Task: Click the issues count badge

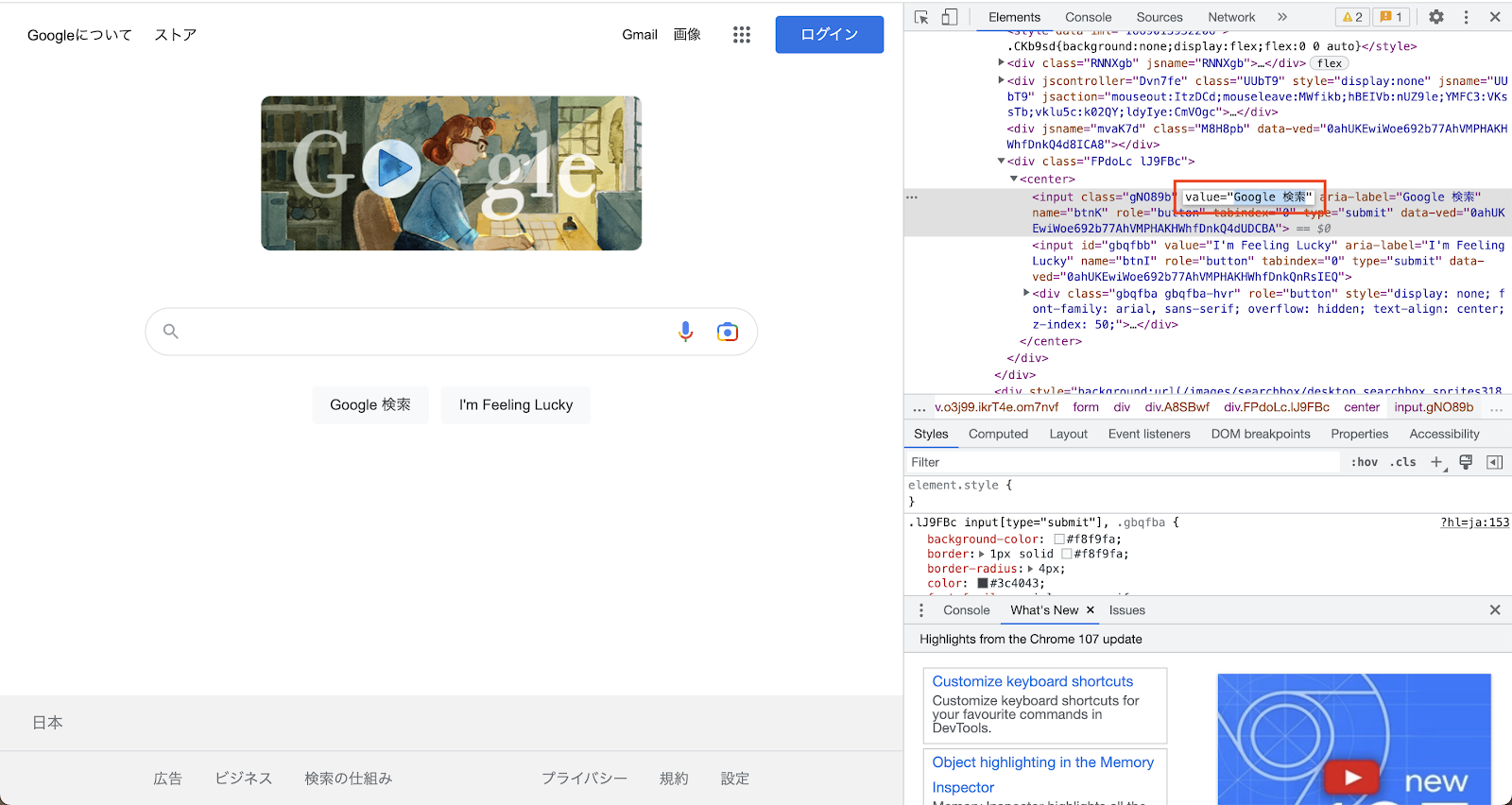Action: (1391, 17)
